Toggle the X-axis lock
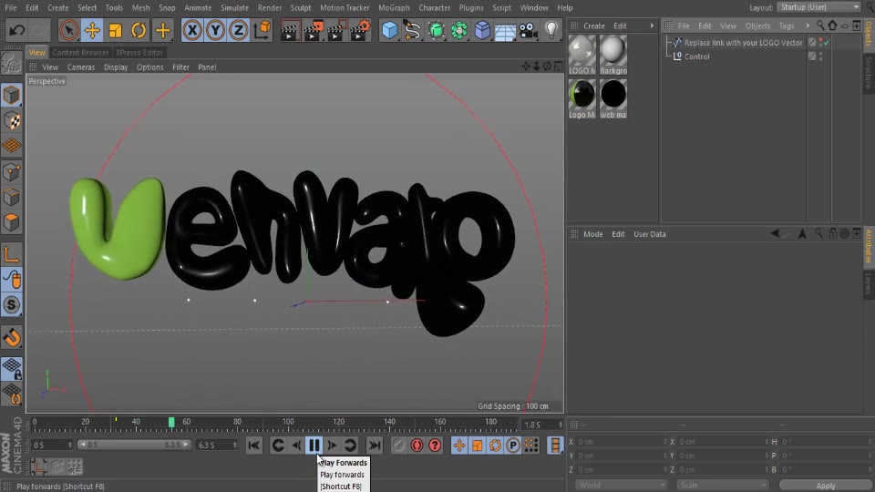This screenshot has height=492, width=875. (x=192, y=30)
